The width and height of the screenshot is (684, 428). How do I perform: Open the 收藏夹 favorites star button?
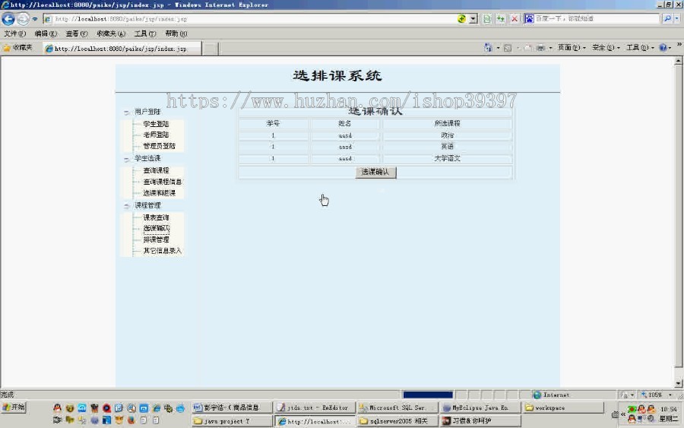pyautogui.click(x=18, y=48)
